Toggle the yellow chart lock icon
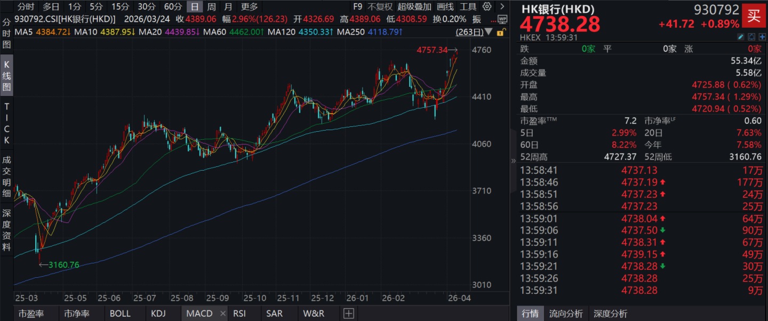Viewport: 768px width, 321px height. [500, 32]
